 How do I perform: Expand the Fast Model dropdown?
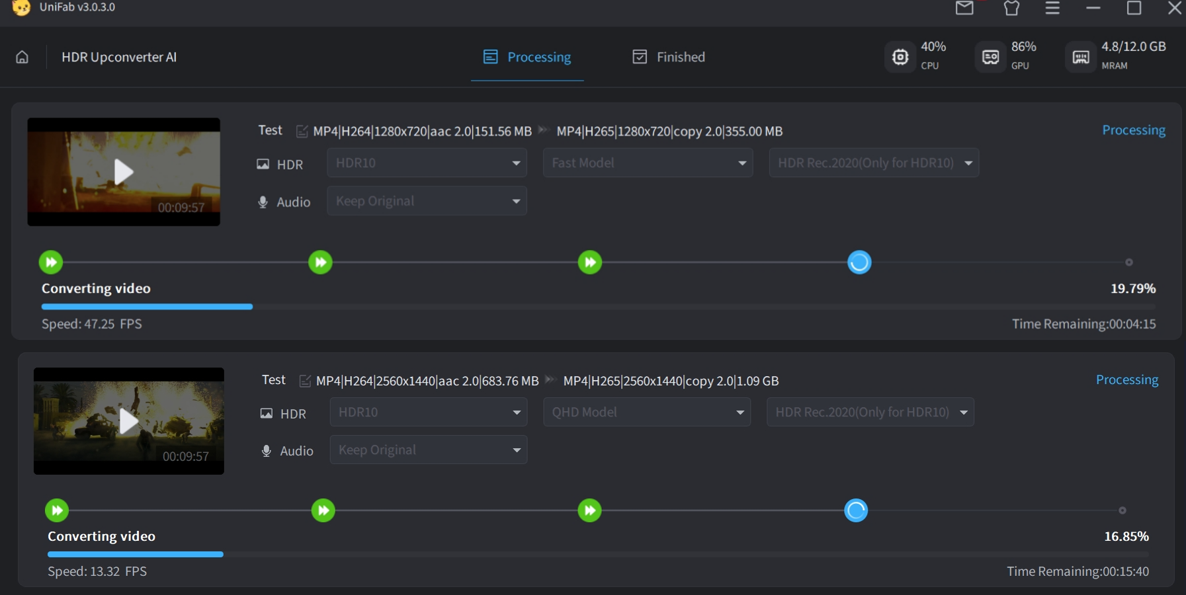pos(648,163)
